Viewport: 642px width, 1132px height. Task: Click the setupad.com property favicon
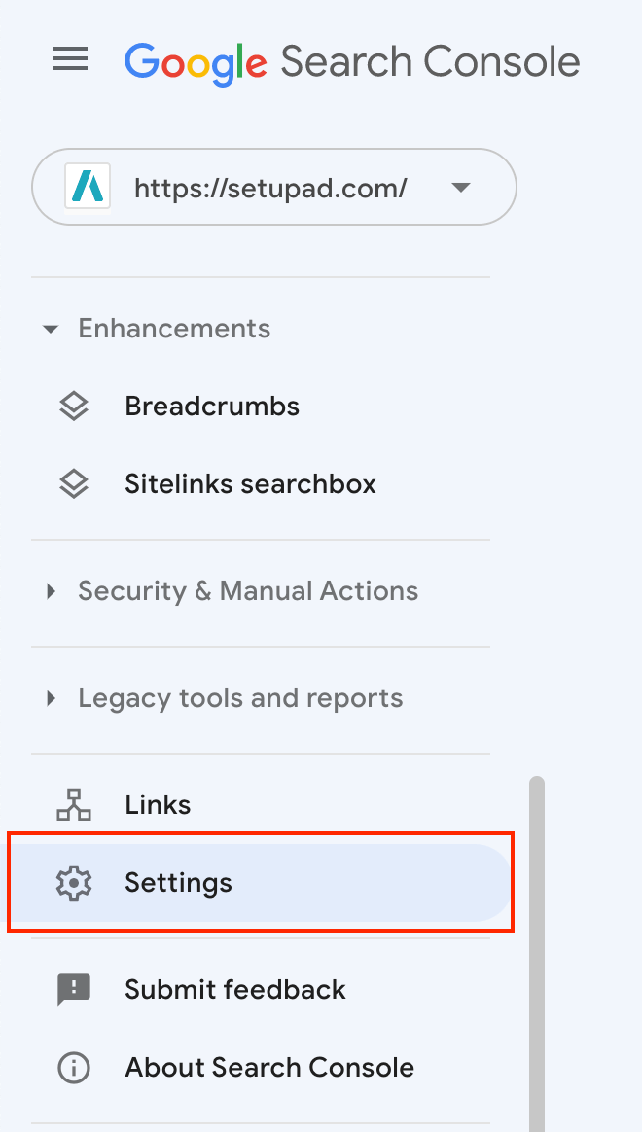pyautogui.click(x=88, y=187)
